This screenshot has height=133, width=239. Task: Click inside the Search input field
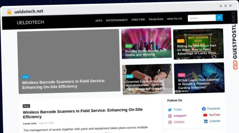point(202,18)
